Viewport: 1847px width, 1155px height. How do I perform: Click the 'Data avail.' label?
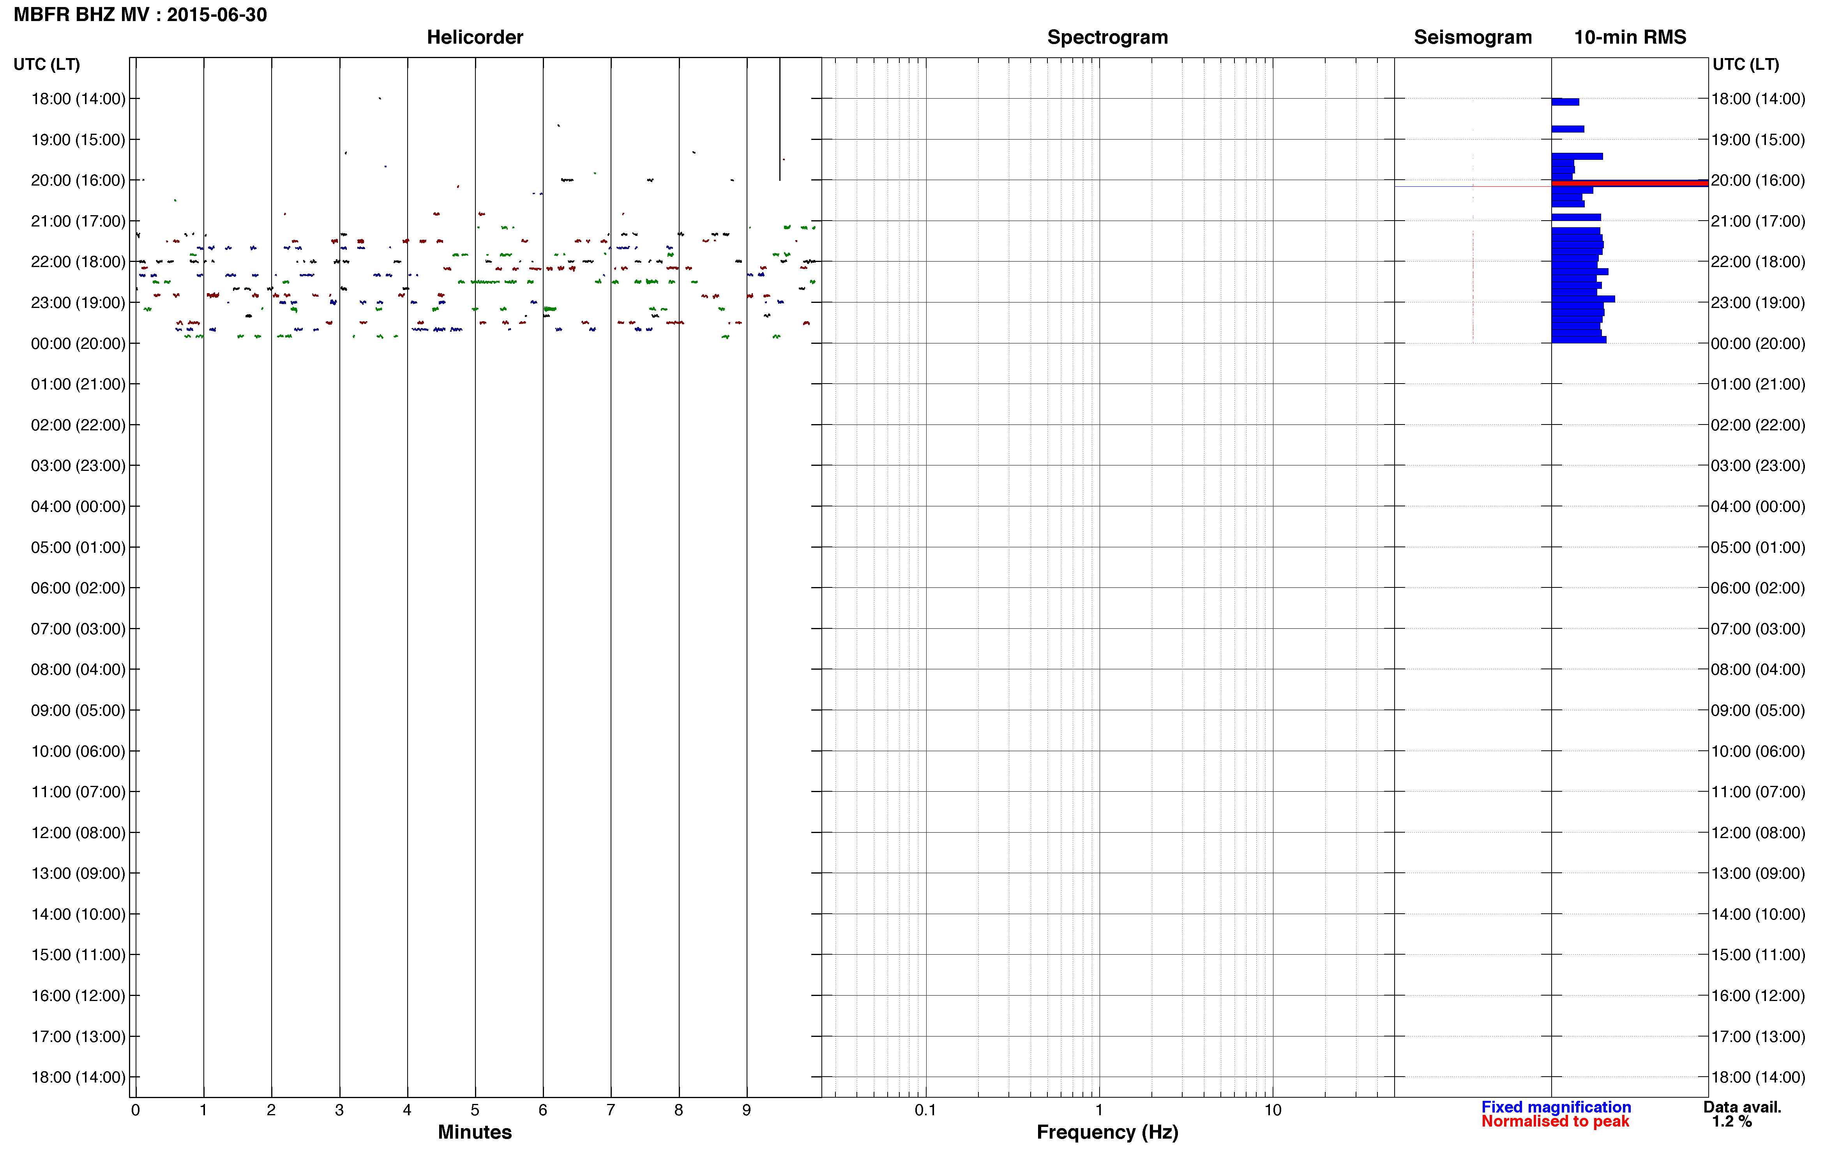coord(1743,1107)
